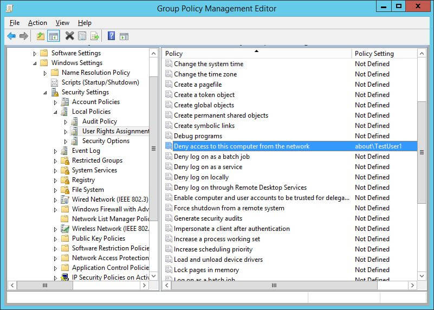Click the policy list vertical scrollbar thumb
This screenshot has height=310, width=434.
(422, 152)
